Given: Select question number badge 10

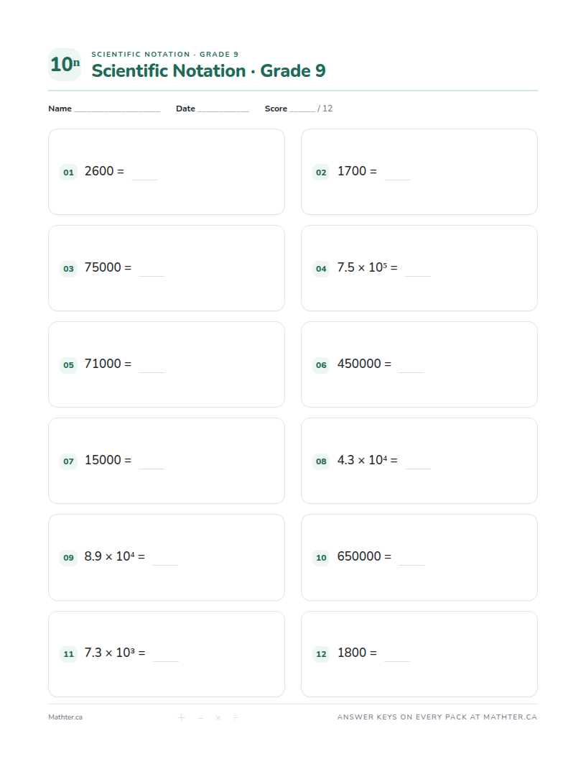Looking at the screenshot, I should click(321, 558).
